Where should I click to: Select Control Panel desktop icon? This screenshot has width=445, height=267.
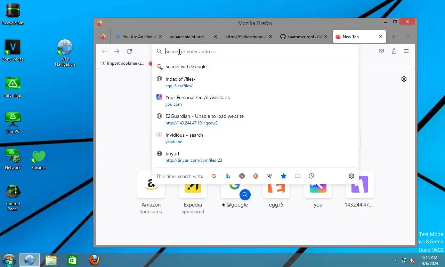point(13,197)
